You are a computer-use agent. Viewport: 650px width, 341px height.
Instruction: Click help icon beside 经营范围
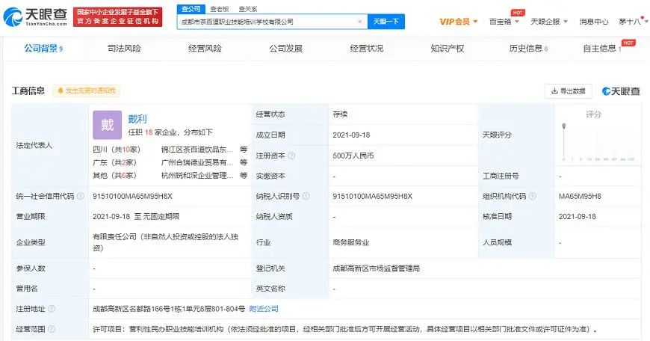coord(52,329)
